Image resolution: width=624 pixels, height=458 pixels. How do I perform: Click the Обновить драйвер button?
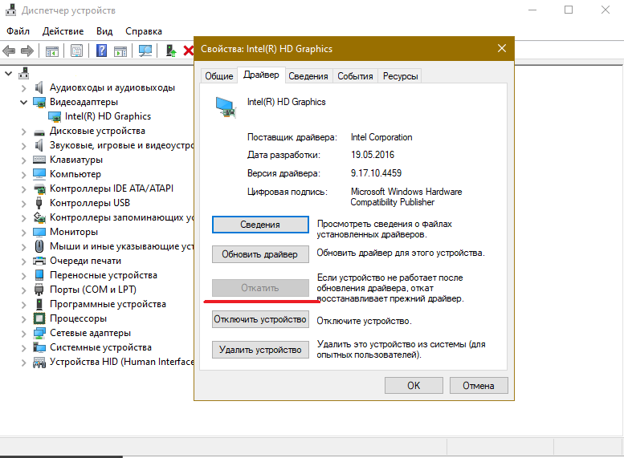(260, 254)
